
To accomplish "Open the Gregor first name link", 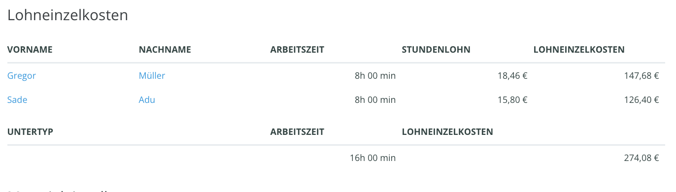I will coord(22,76).
